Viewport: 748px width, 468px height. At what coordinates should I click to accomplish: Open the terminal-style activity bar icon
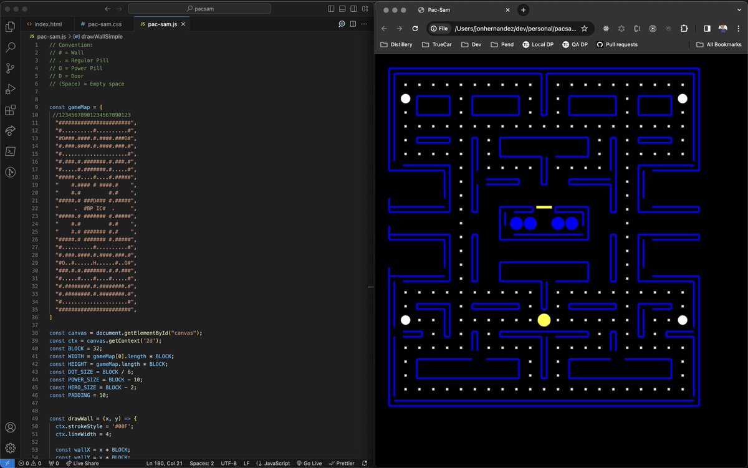[x=10, y=151]
